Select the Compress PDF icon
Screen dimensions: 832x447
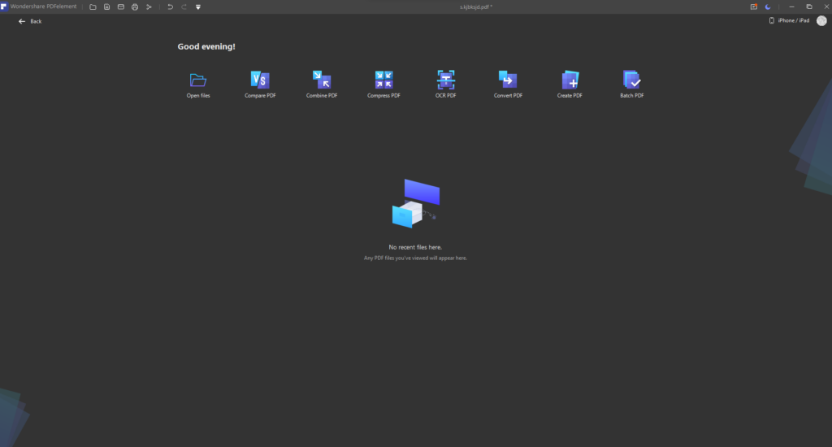click(383, 80)
